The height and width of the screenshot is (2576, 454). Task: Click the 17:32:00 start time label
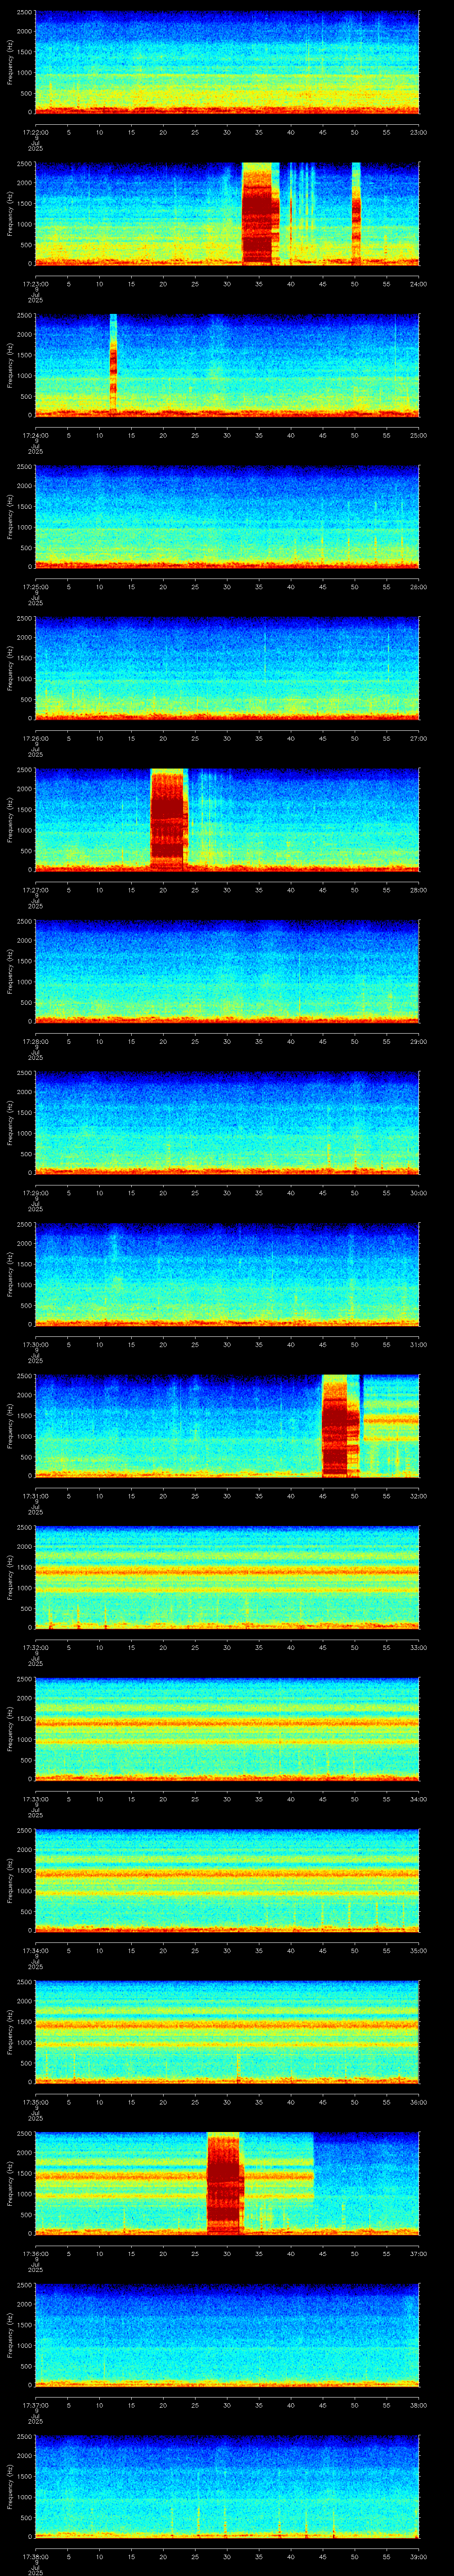click(x=35, y=1647)
